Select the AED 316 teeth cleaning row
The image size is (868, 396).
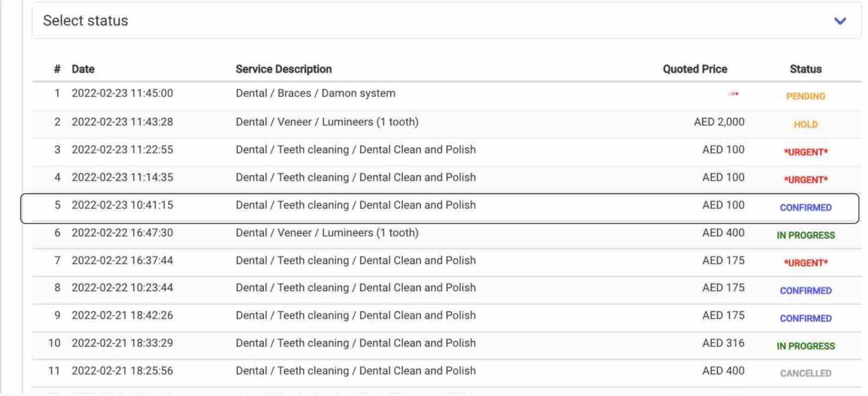coord(447,345)
